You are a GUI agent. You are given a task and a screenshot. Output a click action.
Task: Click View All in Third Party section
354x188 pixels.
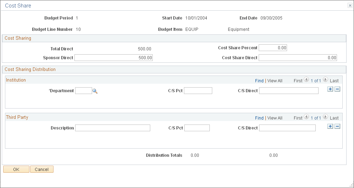click(x=275, y=118)
